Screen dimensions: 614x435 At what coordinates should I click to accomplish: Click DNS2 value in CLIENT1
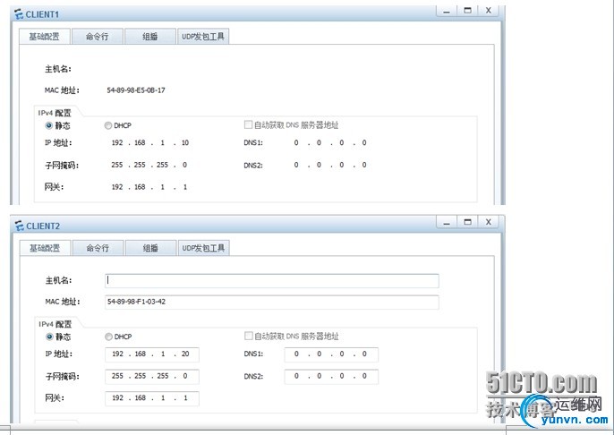pyautogui.click(x=330, y=165)
